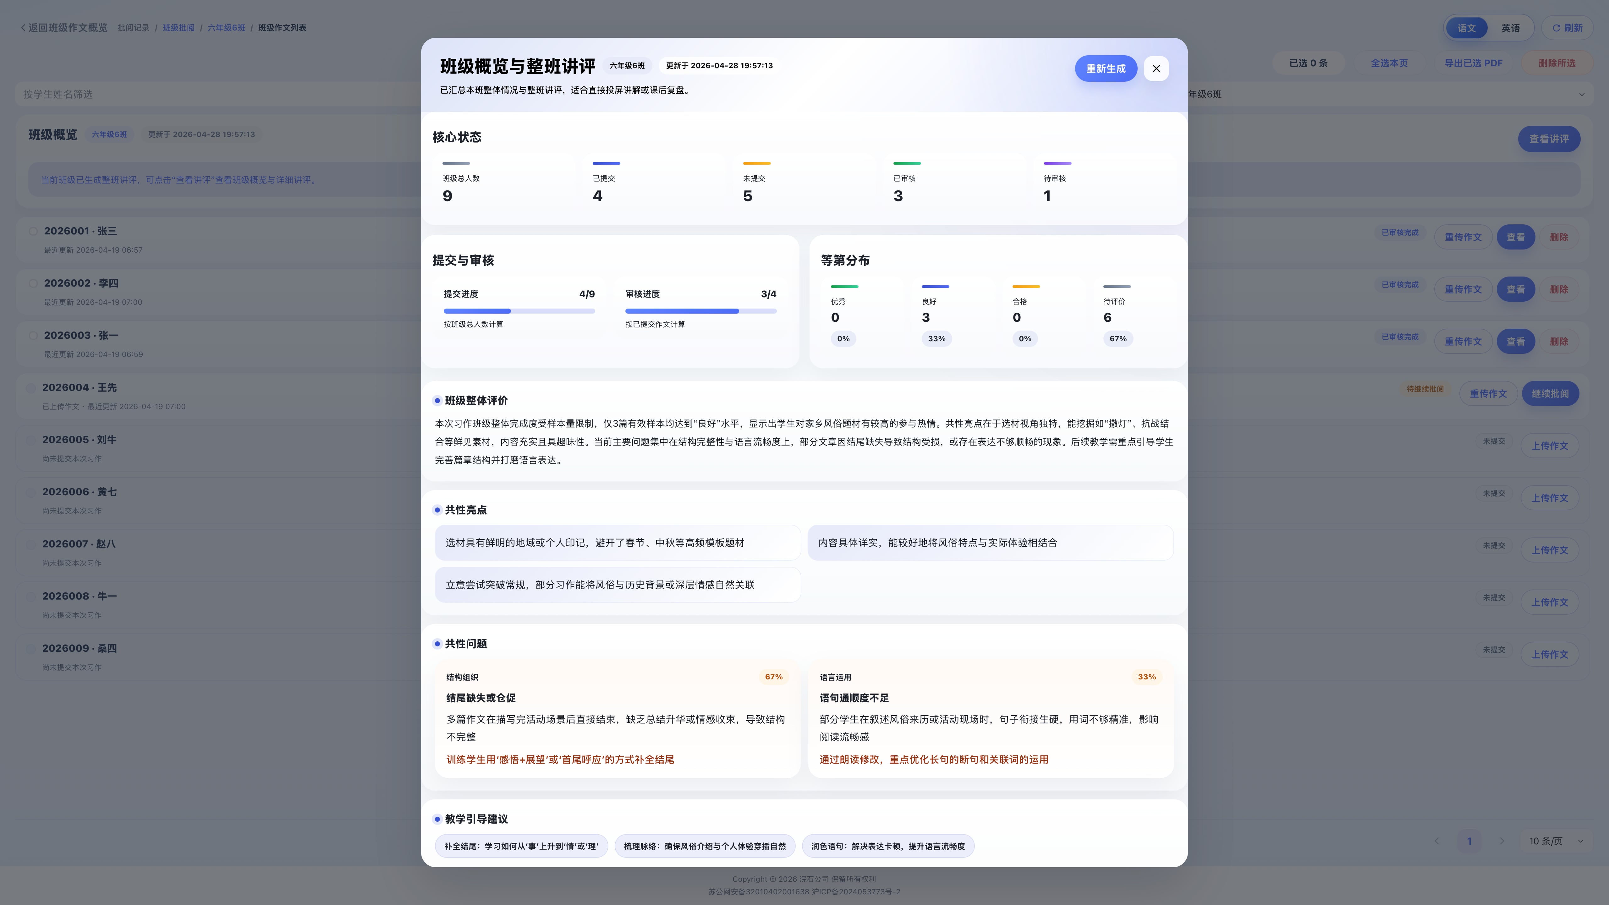Click 重传作文 in 张三's row
Viewport: 1609px width, 905px height.
pos(1463,237)
